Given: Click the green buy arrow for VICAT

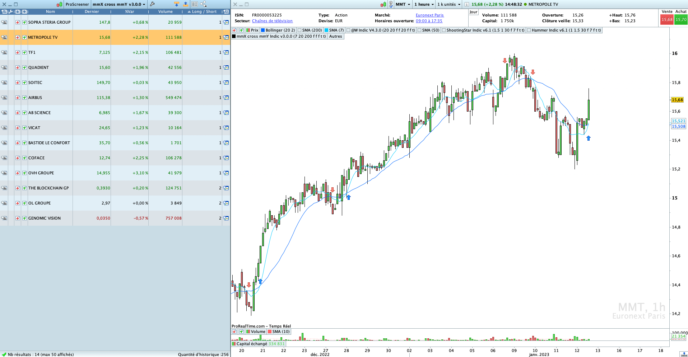Looking at the screenshot, I should tap(24, 128).
